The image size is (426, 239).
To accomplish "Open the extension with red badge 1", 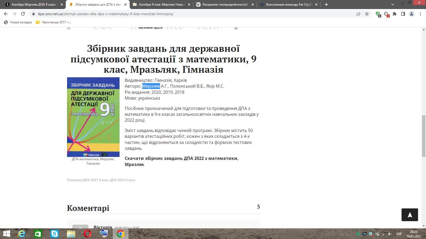I will (x=386, y=14).
